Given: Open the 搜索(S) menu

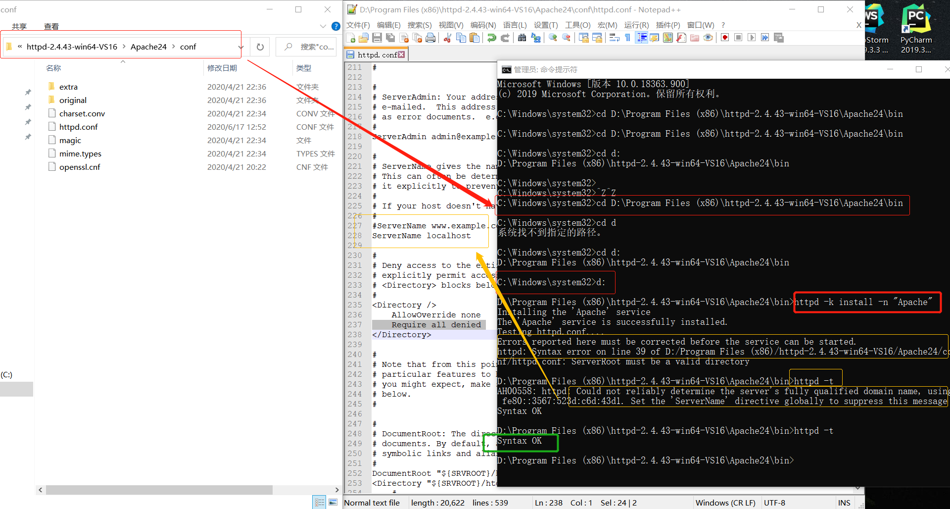Looking at the screenshot, I should pos(420,25).
